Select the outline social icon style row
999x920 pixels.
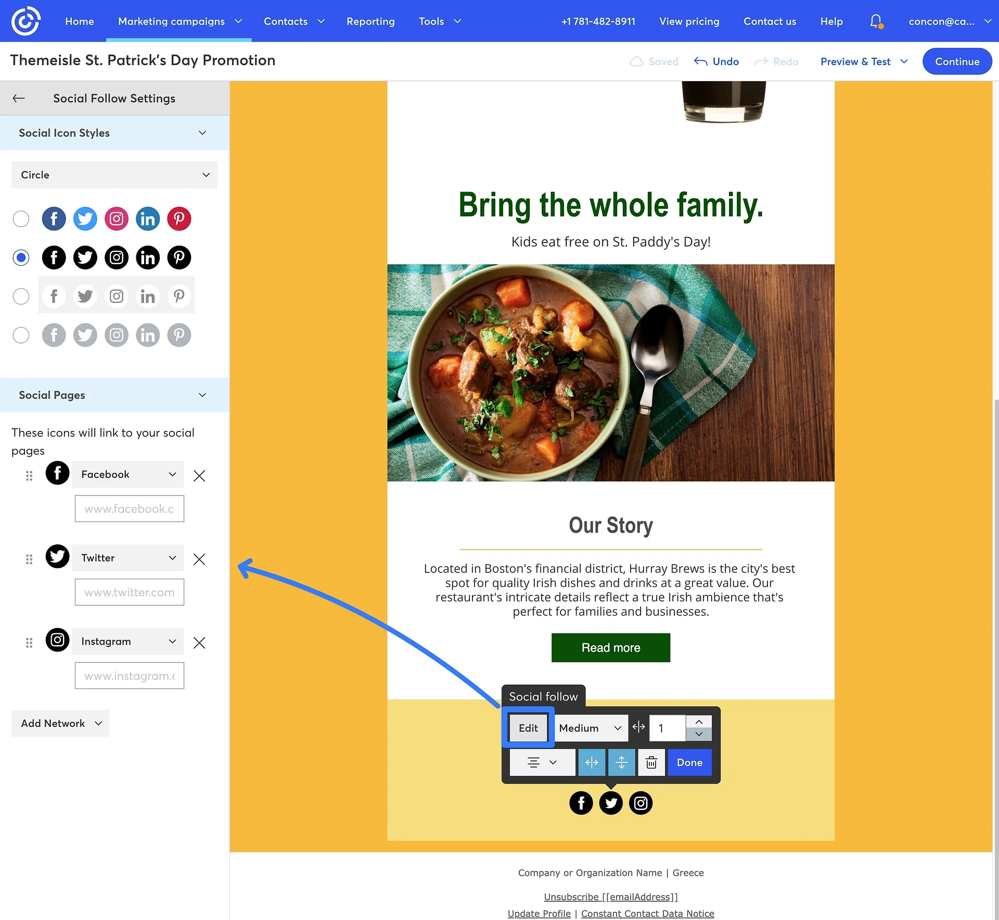click(21, 296)
